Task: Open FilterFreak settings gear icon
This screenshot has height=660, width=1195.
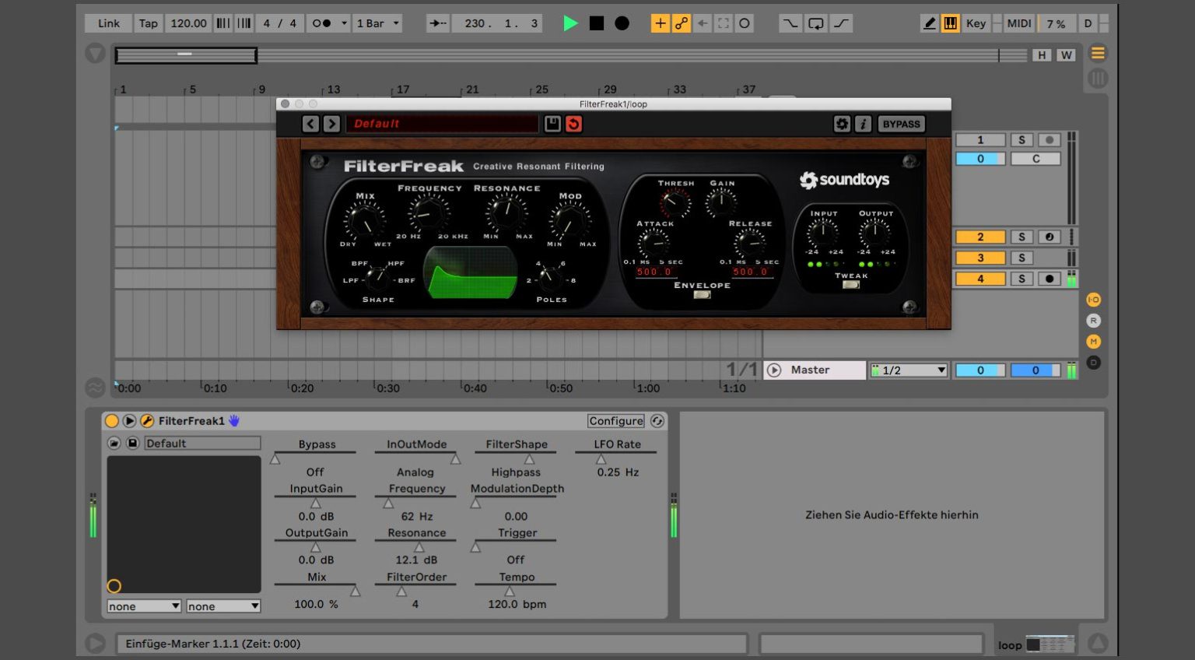Action: coord(842,124)
